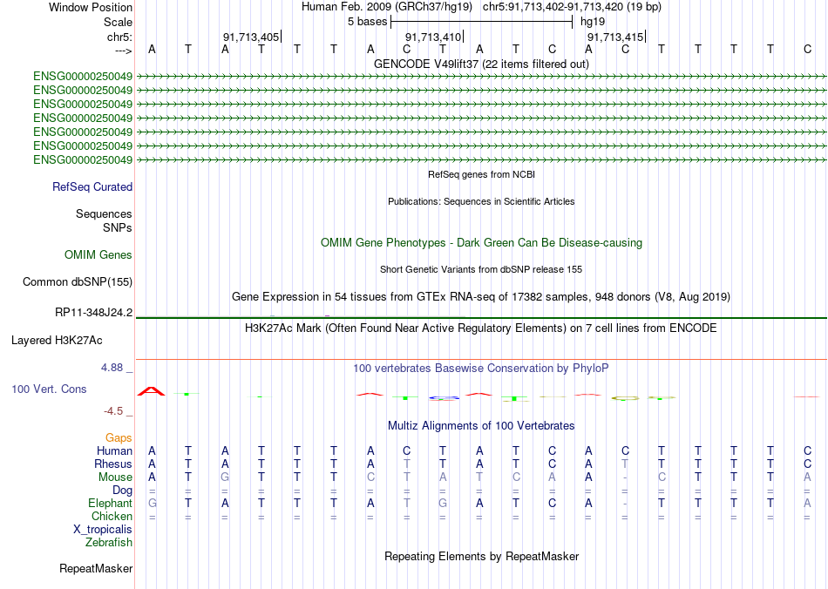This screenshot has width=828, height=589.
Task: Click the '5 bases' scale bar label
Action: coord(368,22)
